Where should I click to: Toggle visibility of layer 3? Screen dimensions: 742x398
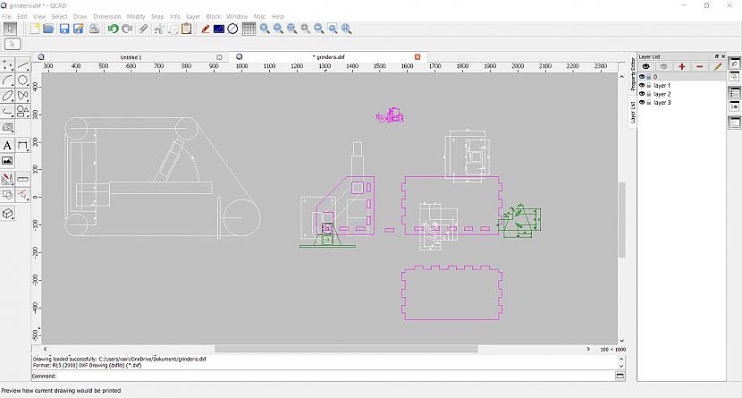coord(642,102)
